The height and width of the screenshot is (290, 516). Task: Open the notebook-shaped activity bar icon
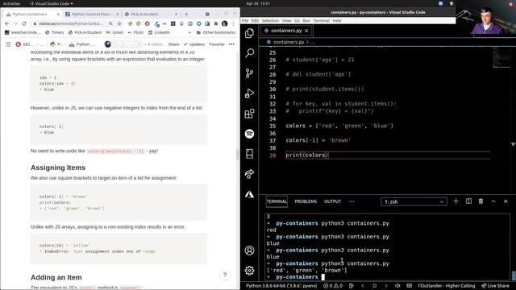249,154
